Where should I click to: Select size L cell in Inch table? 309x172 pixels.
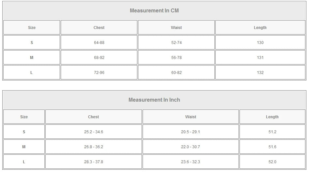tap(24, 162)
